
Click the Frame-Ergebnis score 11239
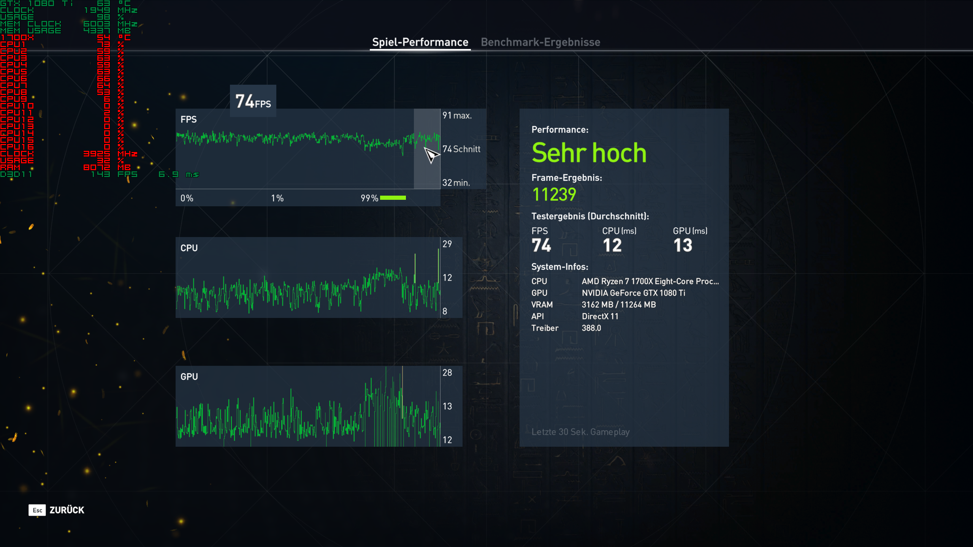554,194
